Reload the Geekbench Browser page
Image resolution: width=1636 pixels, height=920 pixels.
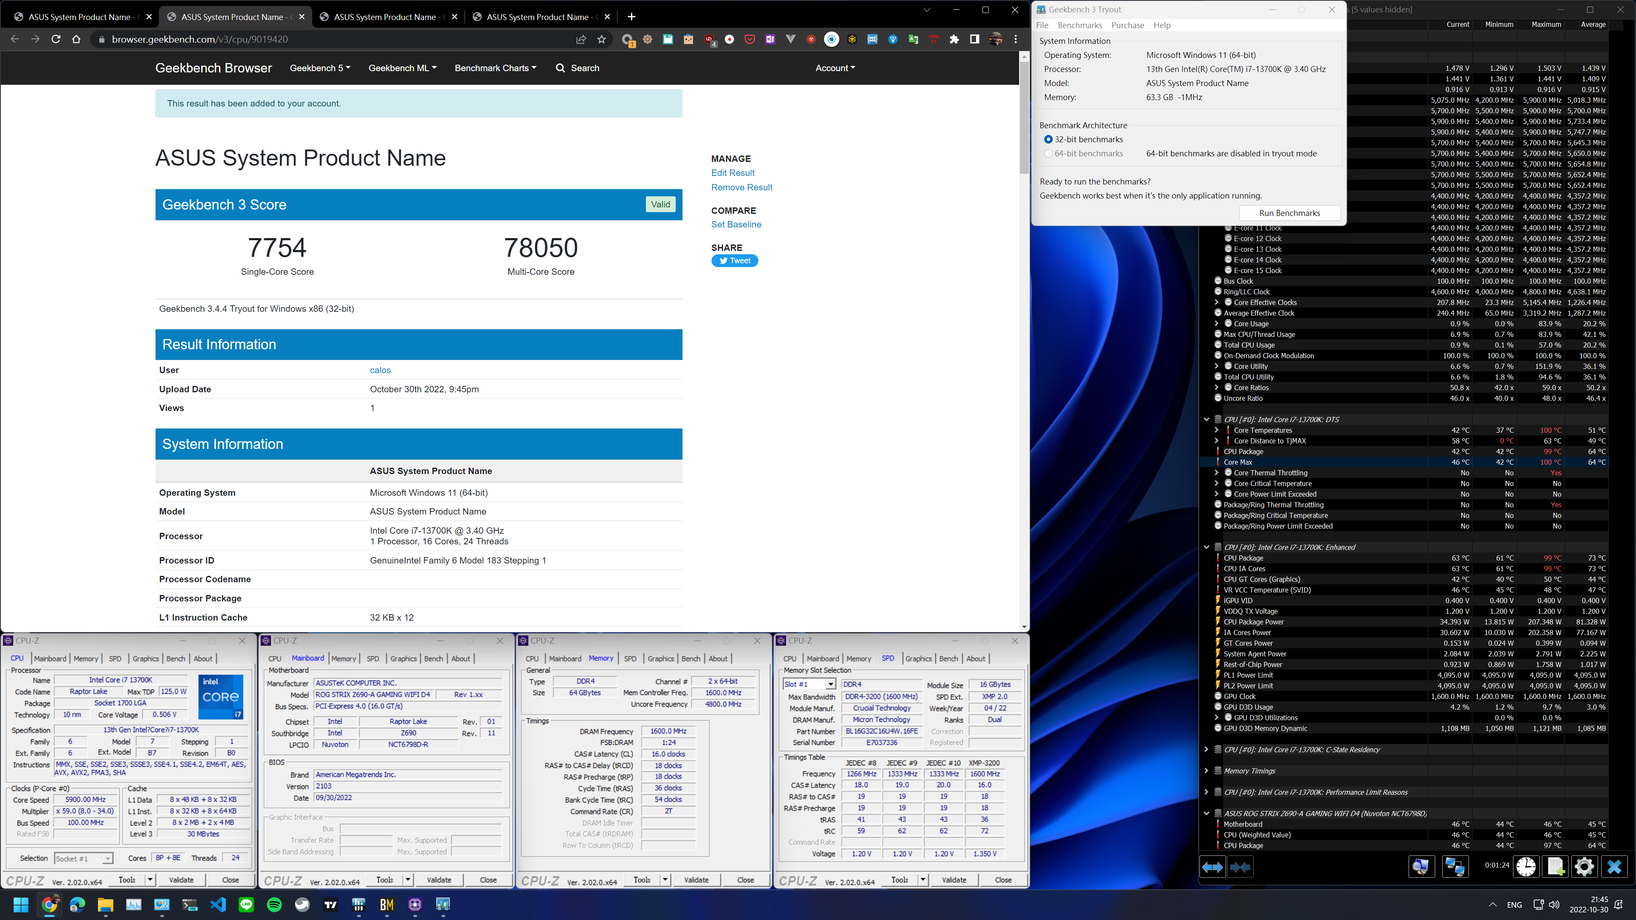[x=56, y=39]
